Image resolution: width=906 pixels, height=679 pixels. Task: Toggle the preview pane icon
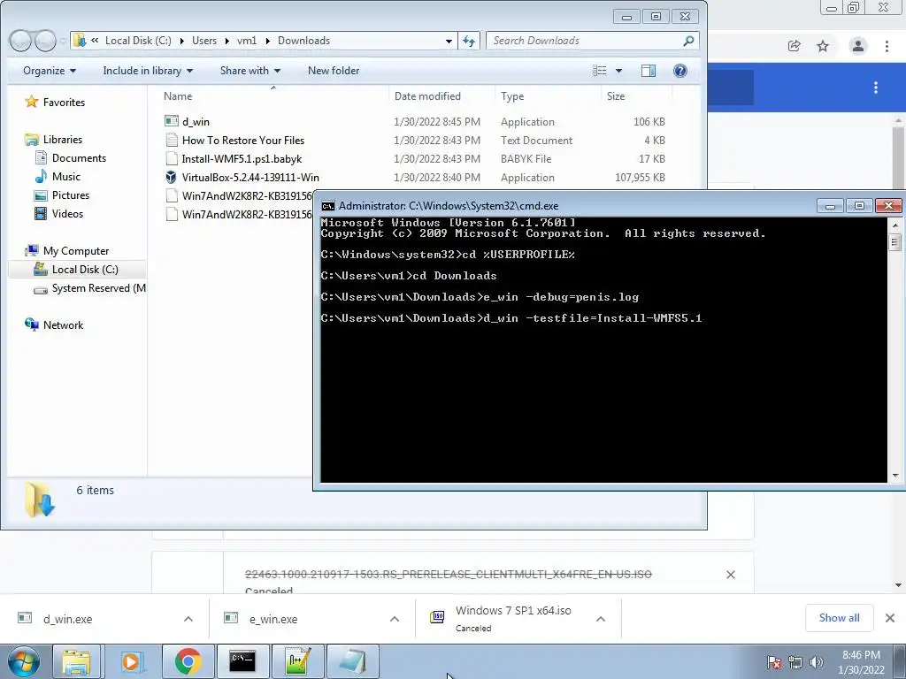coord(649,71)
